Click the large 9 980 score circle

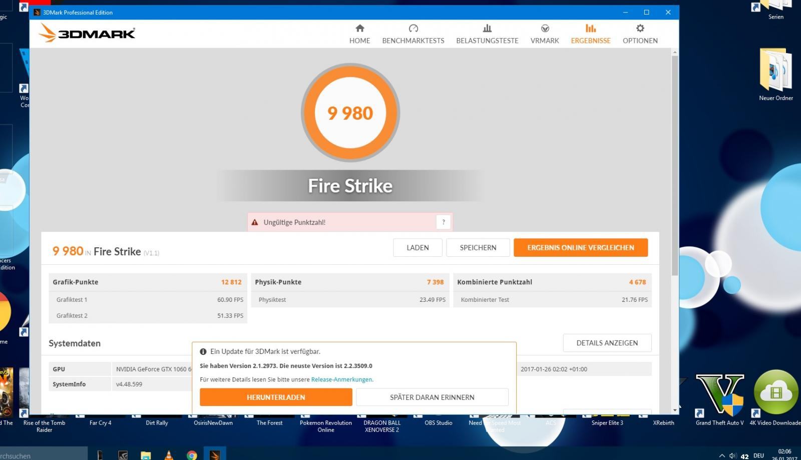[x=350, y=113]
